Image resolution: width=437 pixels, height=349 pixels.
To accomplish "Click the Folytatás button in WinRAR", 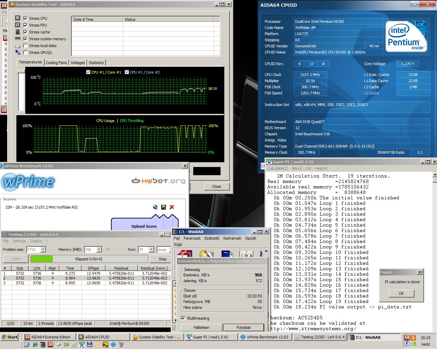I will coord(243,328).
